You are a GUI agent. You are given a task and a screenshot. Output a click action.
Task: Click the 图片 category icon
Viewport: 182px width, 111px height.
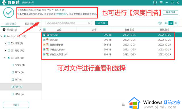(x=12, y=50)
